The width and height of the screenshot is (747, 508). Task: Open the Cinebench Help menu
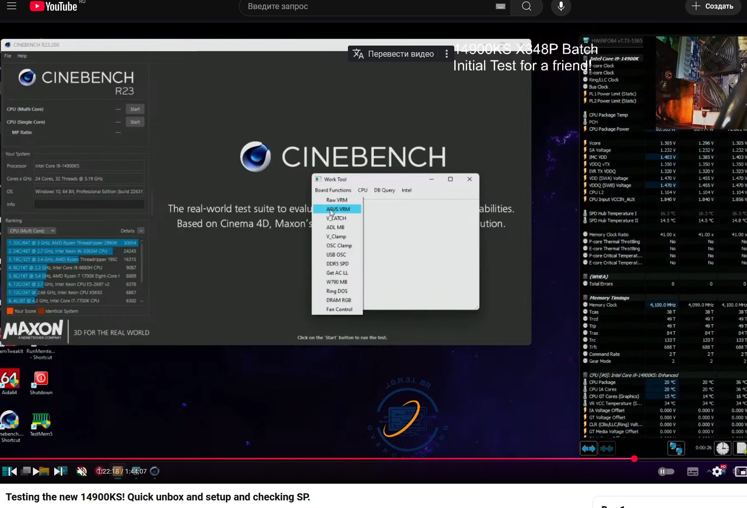[x=22, y=56]
